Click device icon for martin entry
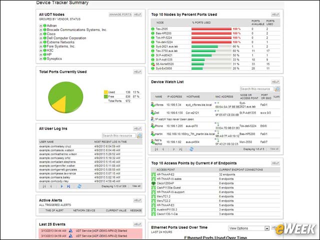Image resolution: width=320 pixels, height=240 pixels. 152,134
